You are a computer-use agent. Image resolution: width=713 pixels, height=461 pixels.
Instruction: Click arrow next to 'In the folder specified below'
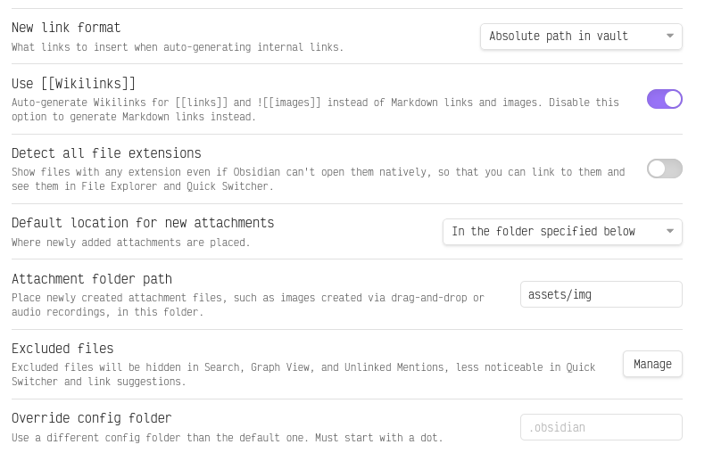pyautogui.click(x=670, y=232)
